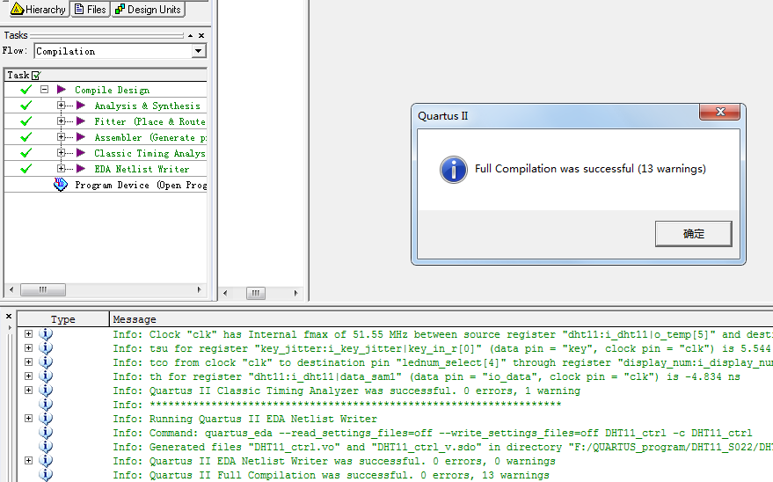Screen dimensions: 773x482
Task: Click info icon of the Generated files message
Action: click(x=46, y=447)
